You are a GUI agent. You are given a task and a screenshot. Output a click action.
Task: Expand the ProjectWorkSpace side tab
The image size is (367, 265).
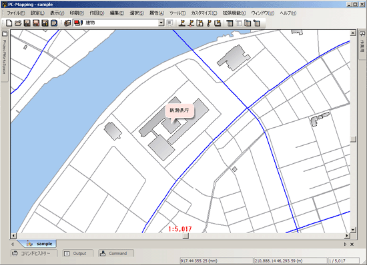click(5, 57)
